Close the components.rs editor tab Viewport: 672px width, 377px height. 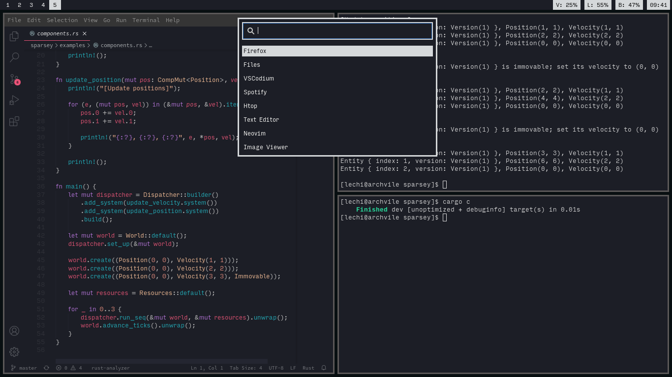pos(85,33)
